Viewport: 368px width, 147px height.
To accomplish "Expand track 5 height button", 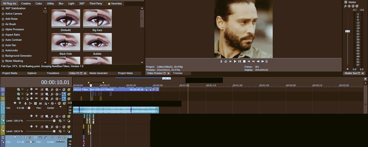I will click(x=32, y=116).
